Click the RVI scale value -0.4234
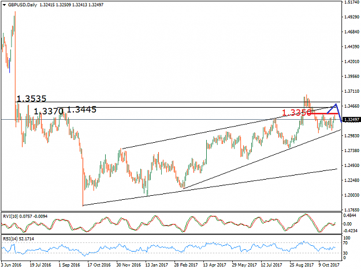Screen dimensions: 361x270 [x=349, y=231]
